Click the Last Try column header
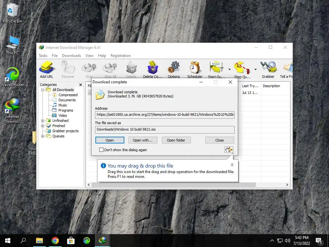329x247 pixels. point(250,86)
